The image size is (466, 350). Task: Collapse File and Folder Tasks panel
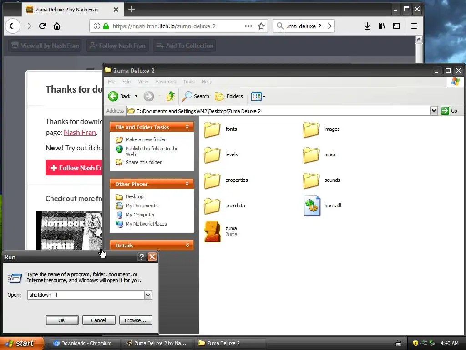click(x=187, y=127)
